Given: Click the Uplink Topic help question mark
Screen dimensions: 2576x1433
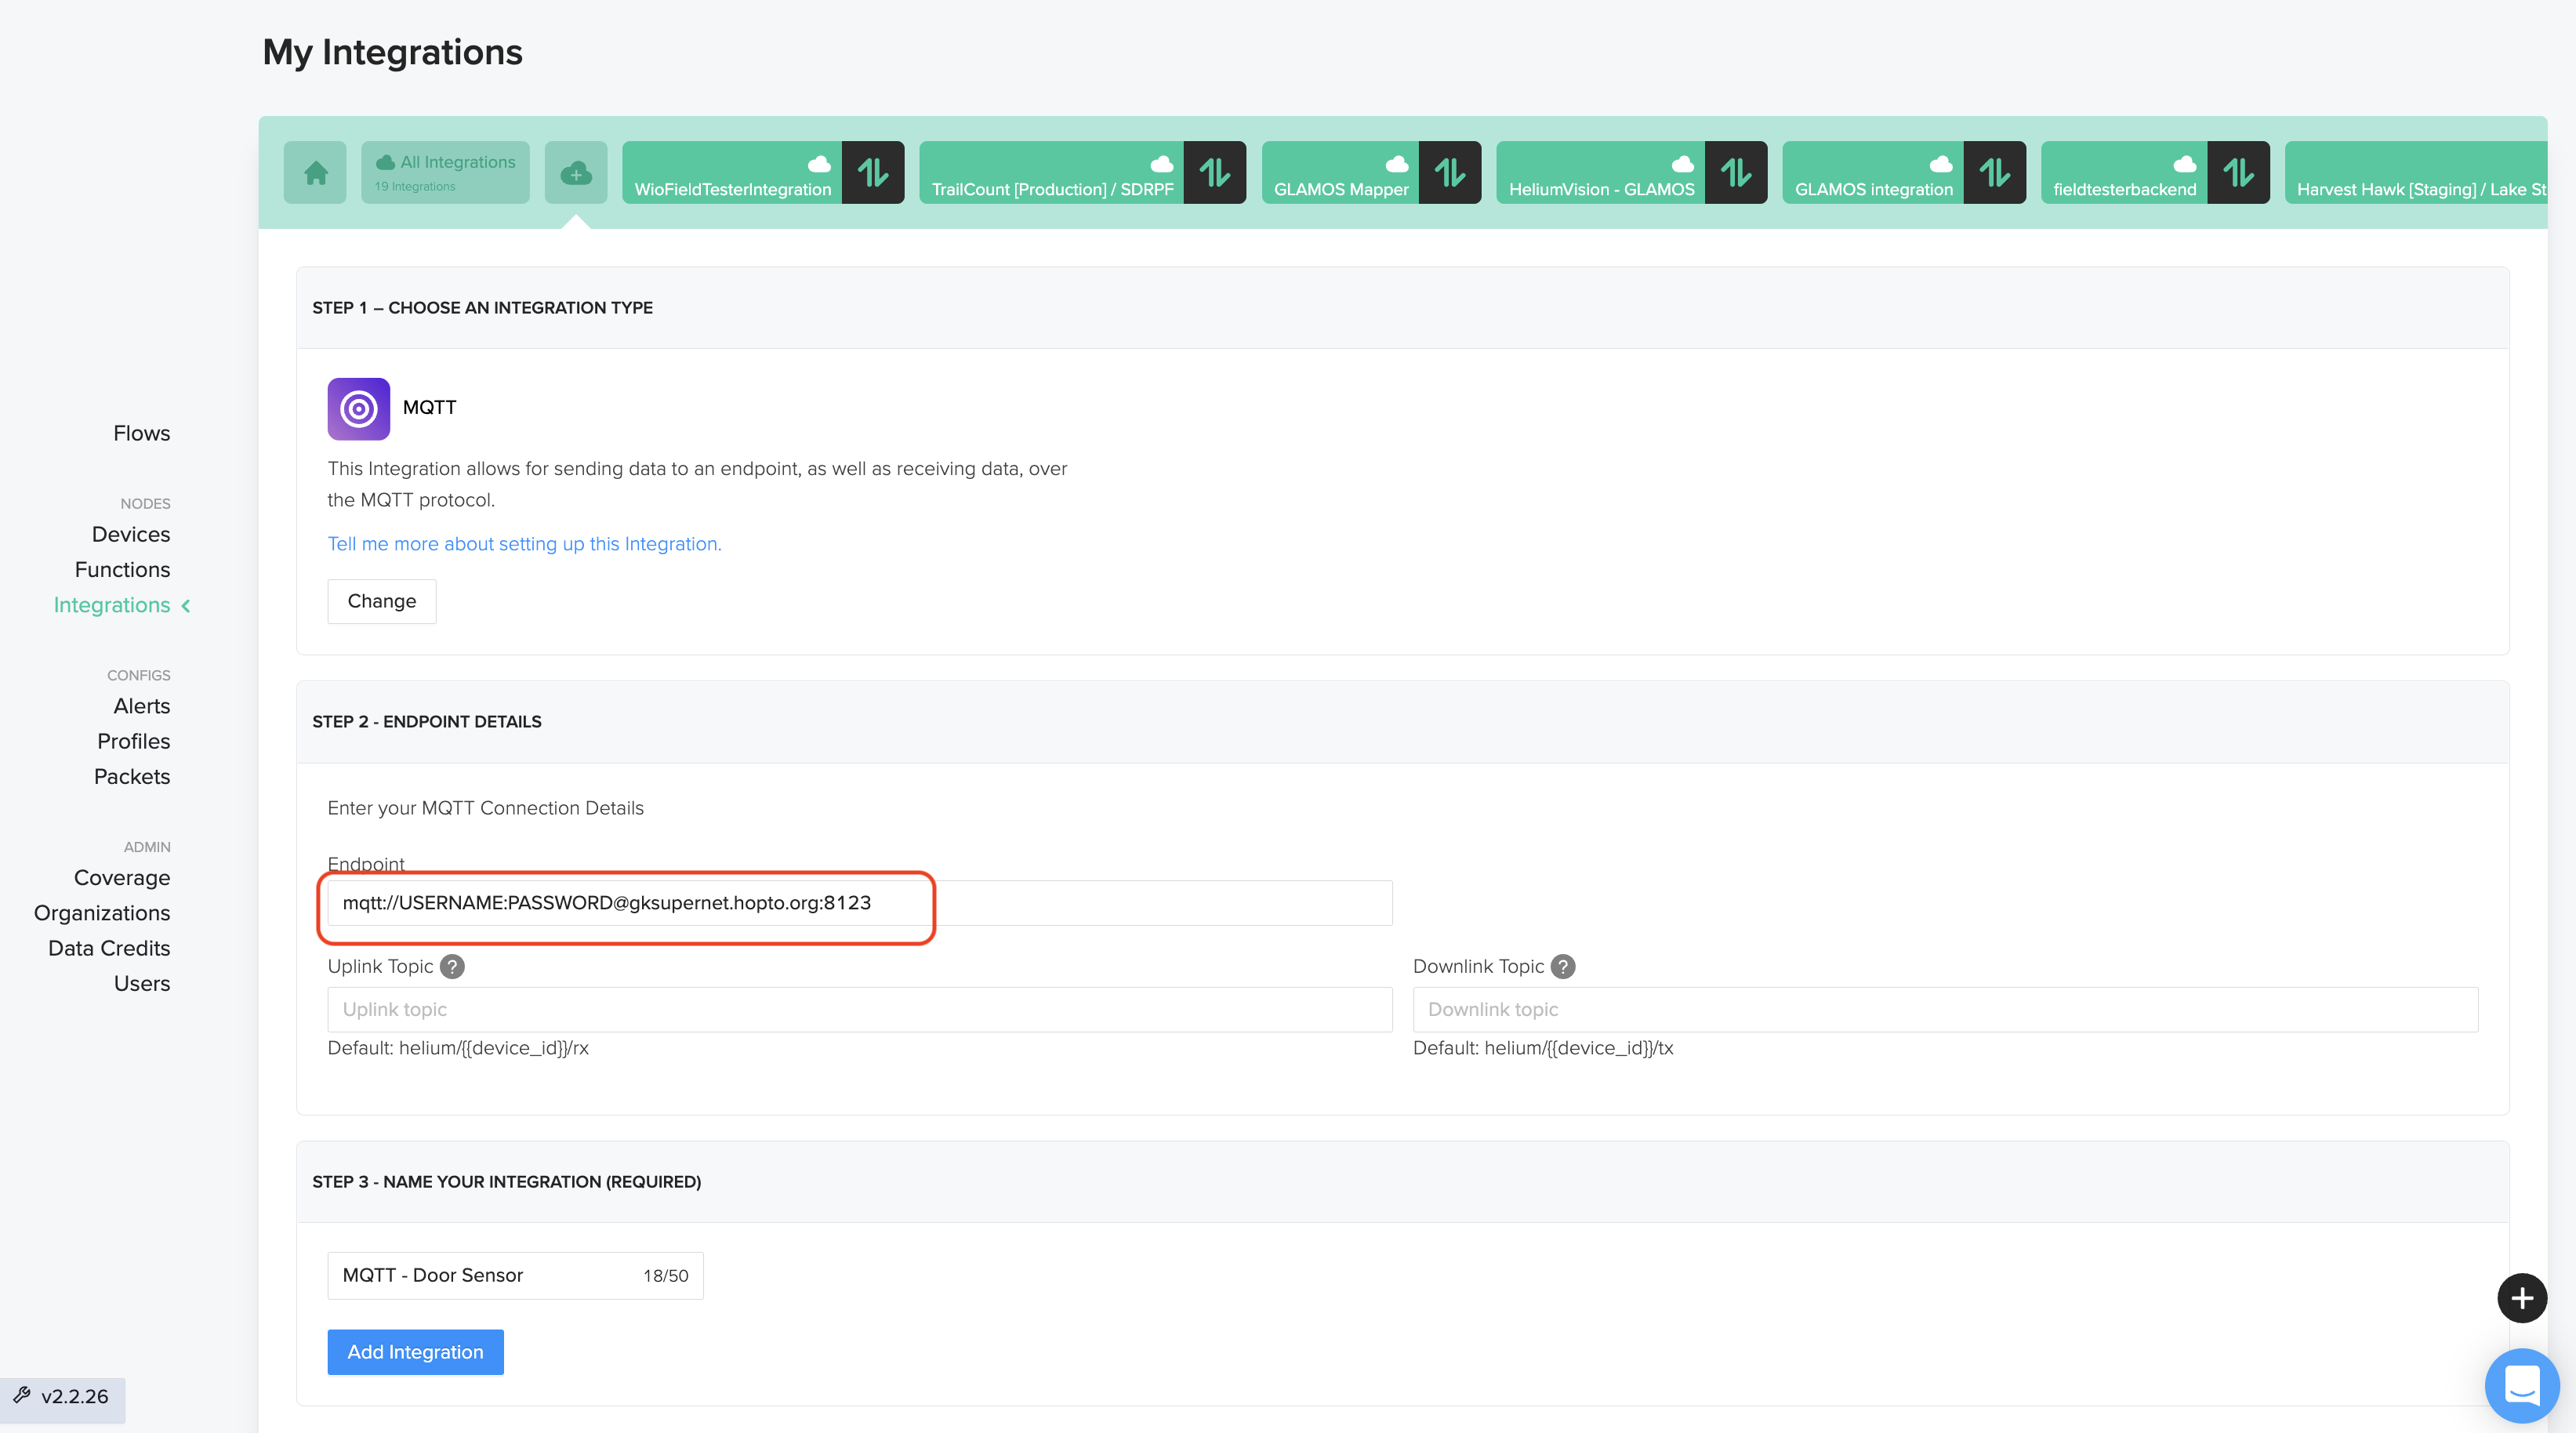Looking at the screenshot, I should click(x=452, y=966).
